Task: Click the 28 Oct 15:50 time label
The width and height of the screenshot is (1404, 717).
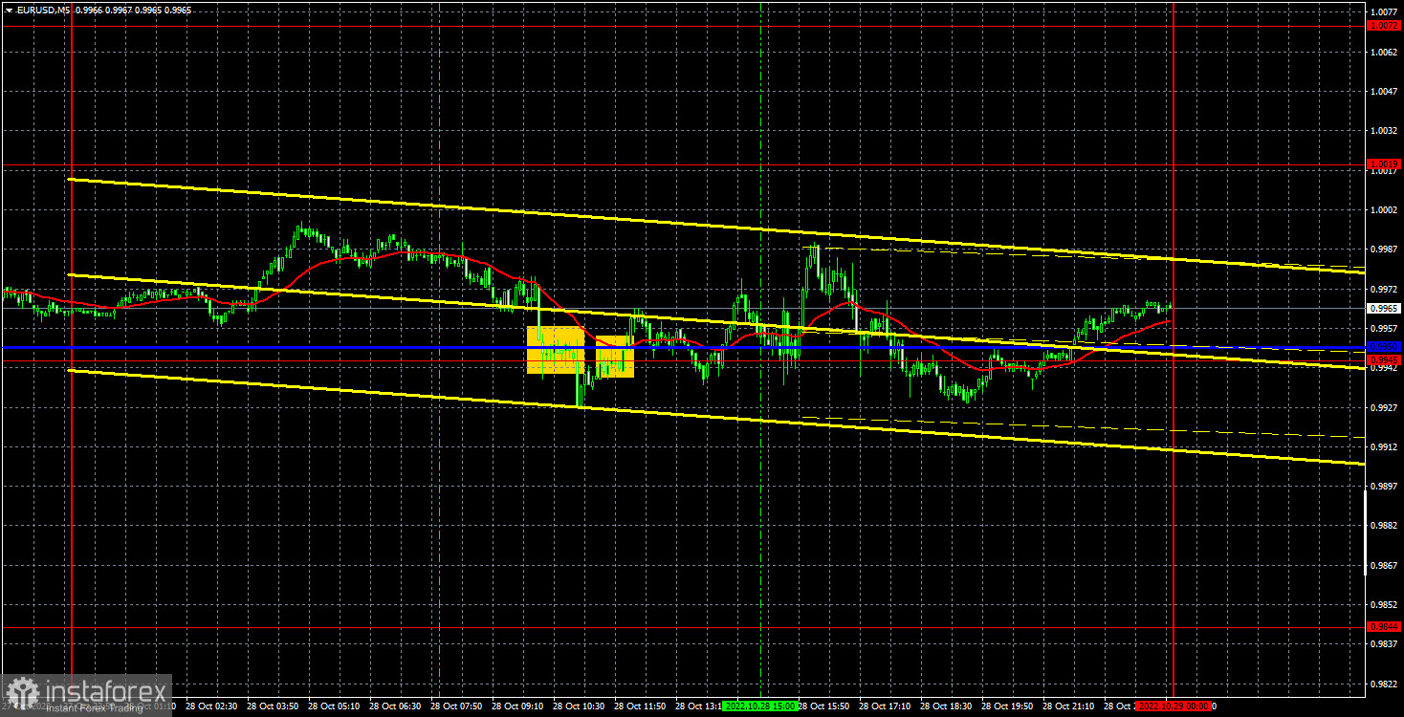Action: click(824, 706)
